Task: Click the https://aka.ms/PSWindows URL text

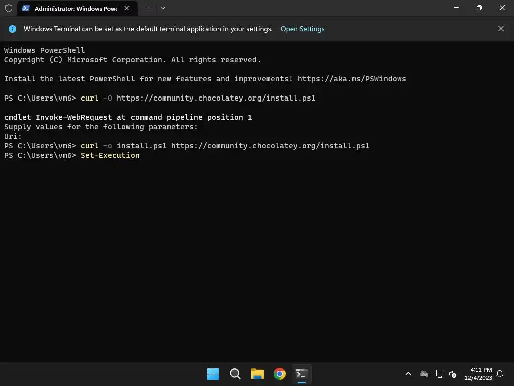Action: click(351, 79)
